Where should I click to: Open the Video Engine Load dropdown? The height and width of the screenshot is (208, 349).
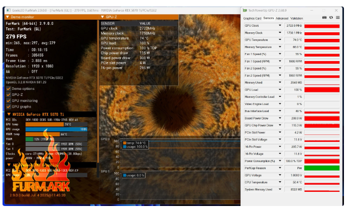pyautogui.click(x=280, y=104)
